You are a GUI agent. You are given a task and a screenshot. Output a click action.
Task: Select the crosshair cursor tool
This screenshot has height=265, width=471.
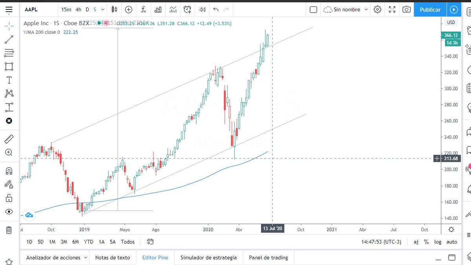pyautogui.click(x=9, y=26)
